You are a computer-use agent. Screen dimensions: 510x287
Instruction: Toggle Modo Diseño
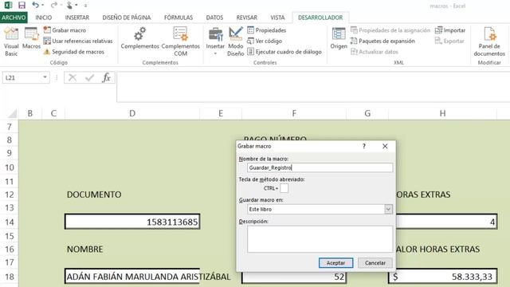236,41
